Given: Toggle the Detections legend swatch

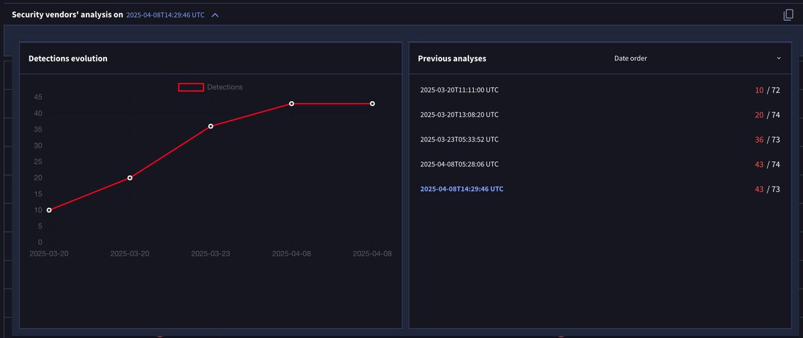Looking at the screenshot, I should (x=191, y=87).
